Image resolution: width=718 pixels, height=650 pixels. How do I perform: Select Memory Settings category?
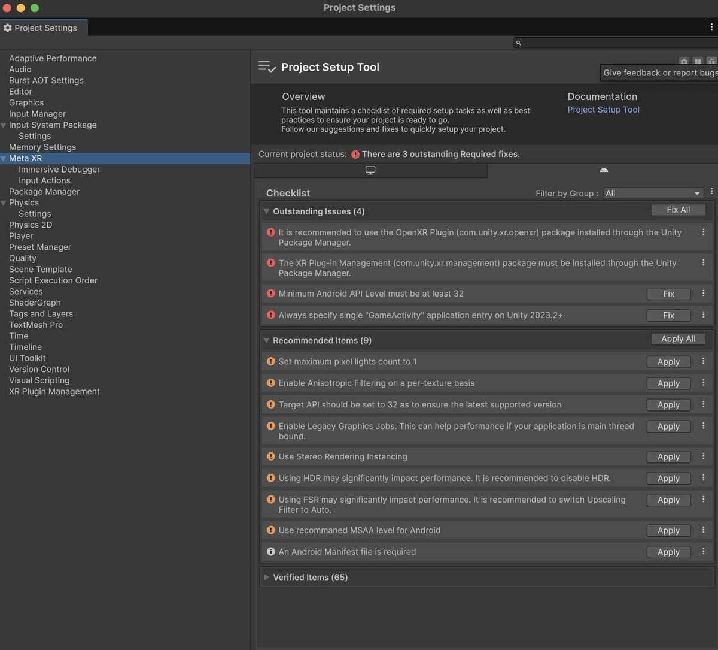[42, 147]
